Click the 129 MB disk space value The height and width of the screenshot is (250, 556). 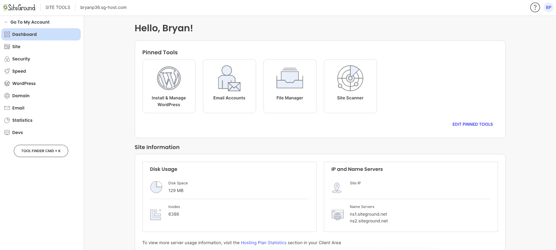click(176, 190)
